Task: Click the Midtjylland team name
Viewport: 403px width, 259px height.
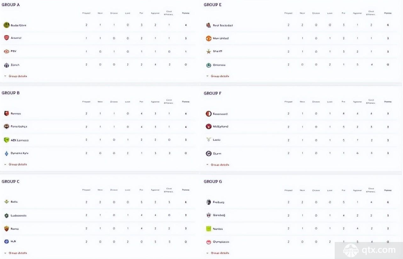Action: pos(220,127)
